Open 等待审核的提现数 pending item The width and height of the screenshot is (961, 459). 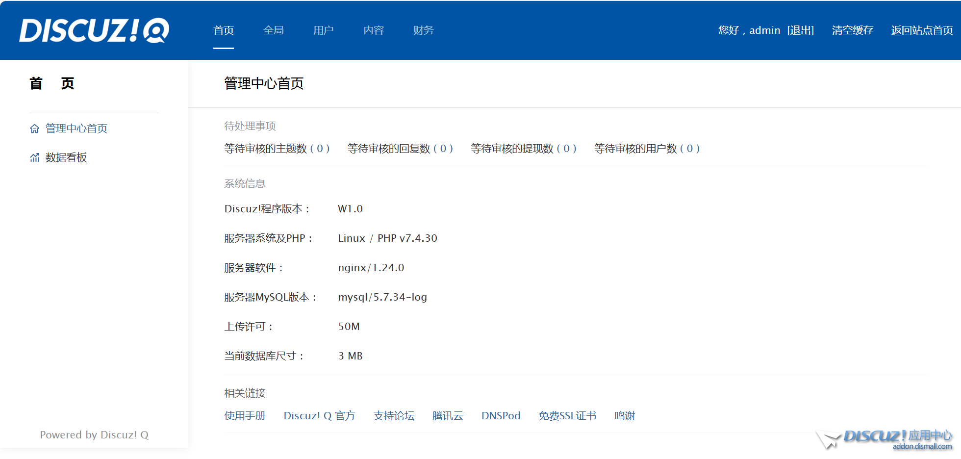click(524, 149)
